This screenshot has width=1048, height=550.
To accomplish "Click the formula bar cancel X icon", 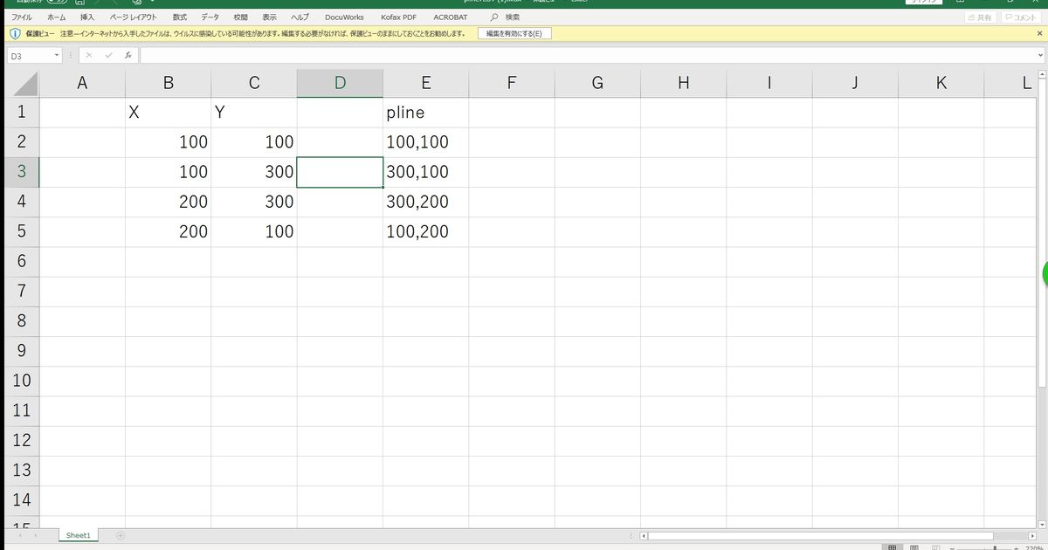I will [x=88, y=55].
